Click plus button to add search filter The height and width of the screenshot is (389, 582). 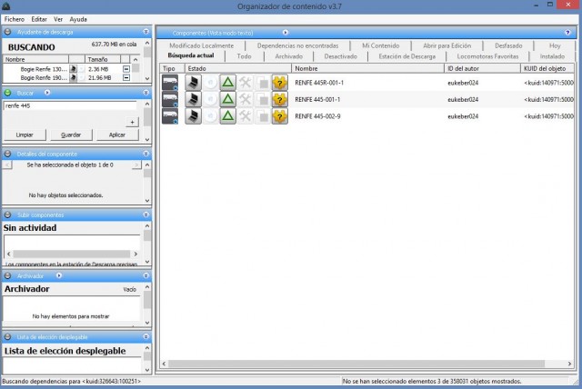click(132, 121)
